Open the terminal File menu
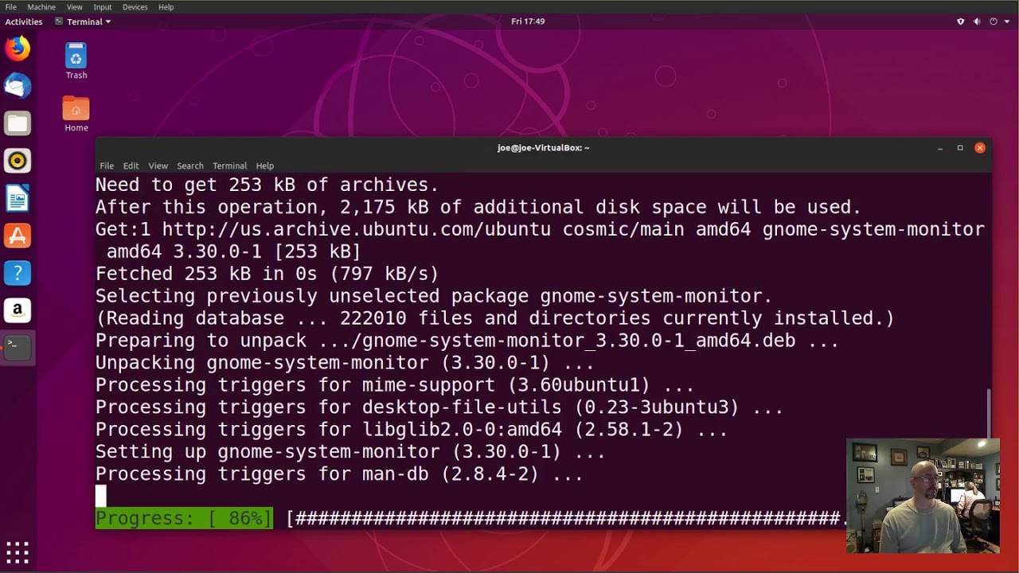The image size is (1019, 573). pos(107,166)
